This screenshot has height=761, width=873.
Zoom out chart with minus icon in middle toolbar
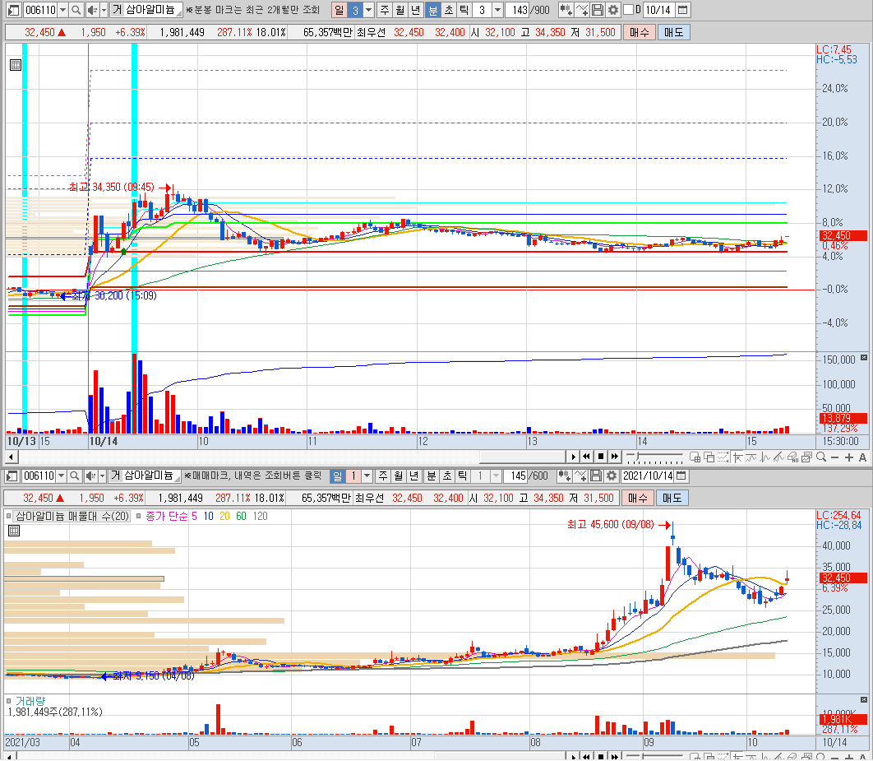(834, 457)
